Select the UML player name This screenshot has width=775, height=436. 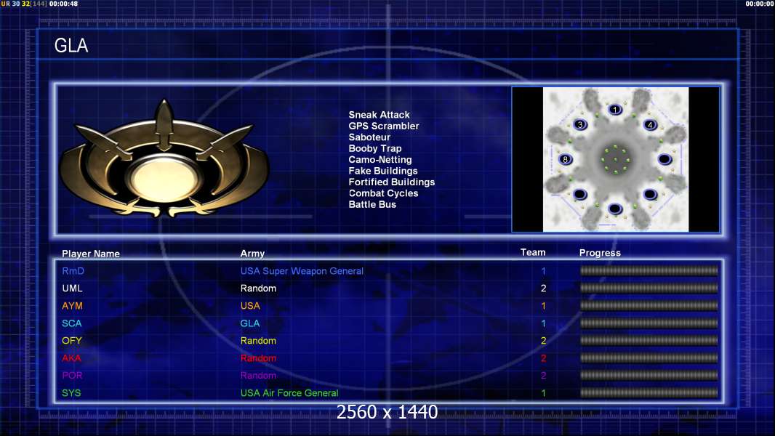[72, 288]
